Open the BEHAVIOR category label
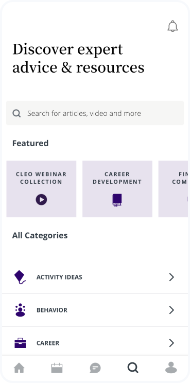Viewport: 190px width, 383px height. 52,310
